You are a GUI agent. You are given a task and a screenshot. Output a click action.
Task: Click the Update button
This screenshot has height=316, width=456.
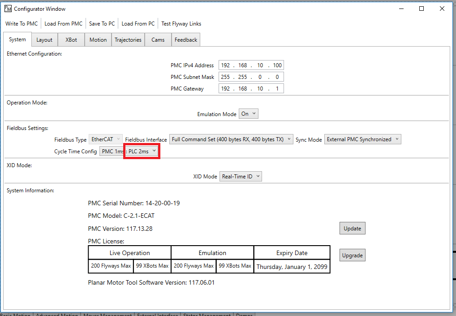tap(352, 229)
